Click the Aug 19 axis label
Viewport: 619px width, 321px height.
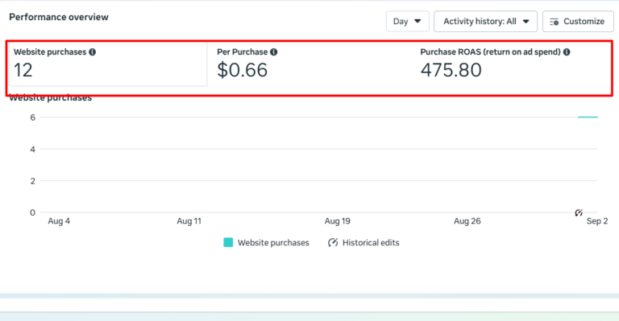pyautogui.click(x=337, y=221)
